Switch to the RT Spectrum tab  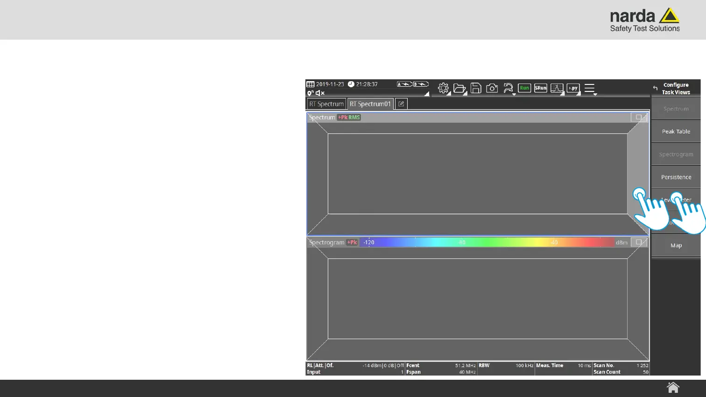click(x=326, y=104)
